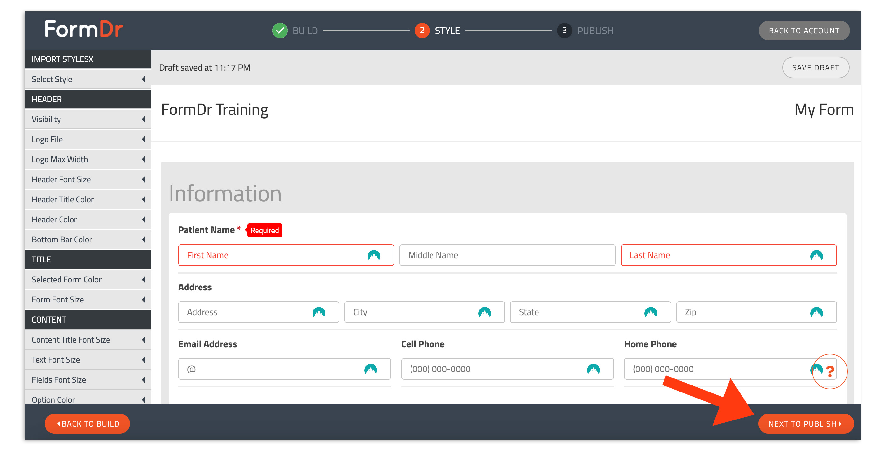Click the First Name input field
The image size is (886, 451).
(x=286, y=255)
